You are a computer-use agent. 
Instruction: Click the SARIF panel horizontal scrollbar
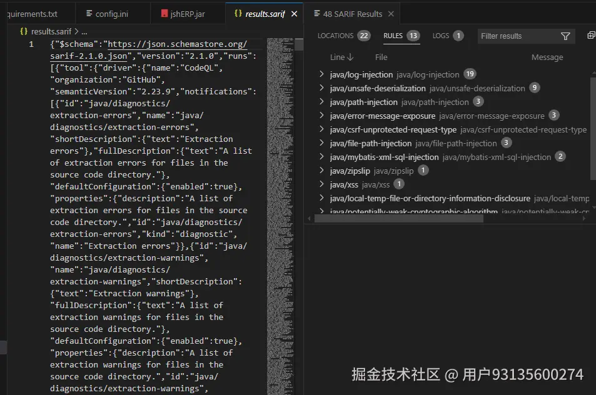tap(399, 218)
